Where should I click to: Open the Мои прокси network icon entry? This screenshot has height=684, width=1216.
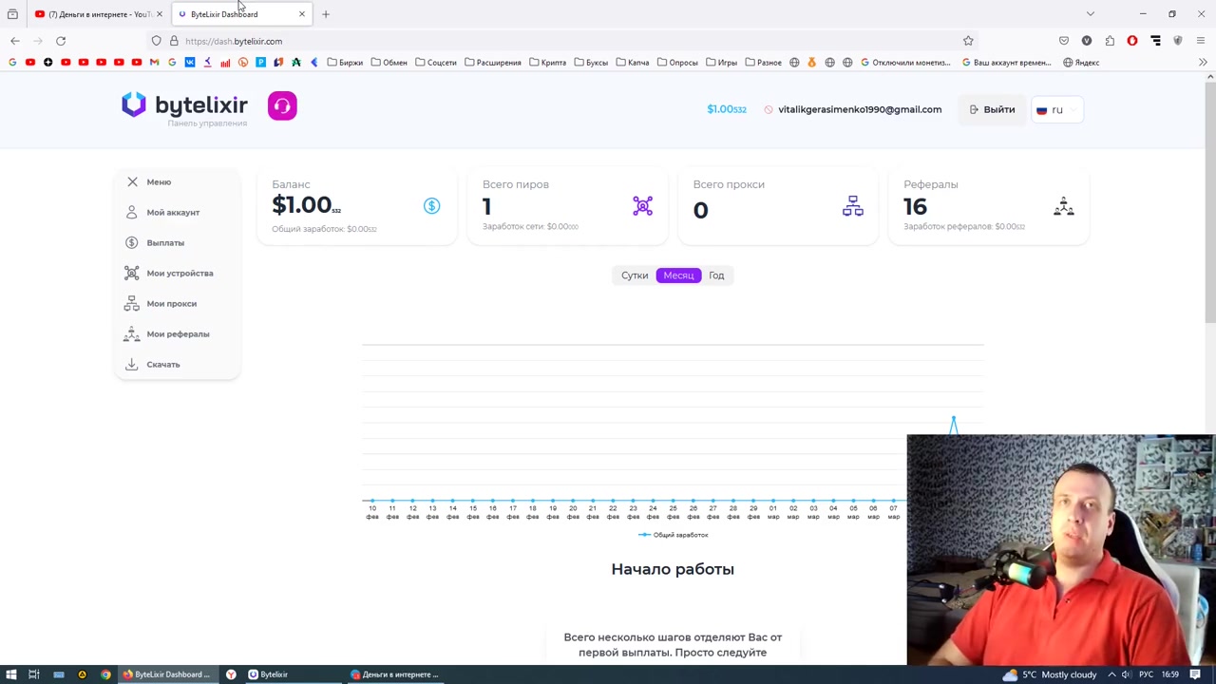(x=132, y=303)
